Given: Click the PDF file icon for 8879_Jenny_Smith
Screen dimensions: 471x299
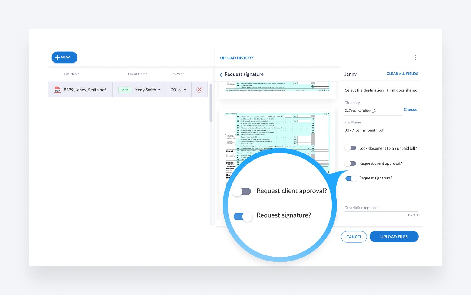Looking at the screenshot, I should (x=57, y=90).
